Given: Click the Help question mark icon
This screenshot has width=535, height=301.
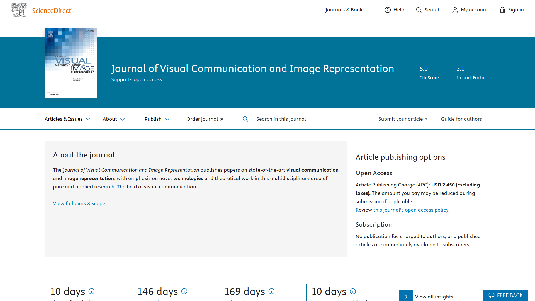Looking at the screenshot, I should [388, 10].
